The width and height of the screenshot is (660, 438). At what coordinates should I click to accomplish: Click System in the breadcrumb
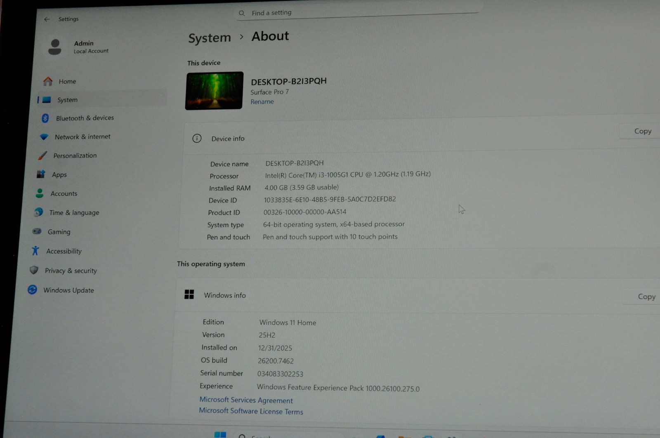[210, 38]
